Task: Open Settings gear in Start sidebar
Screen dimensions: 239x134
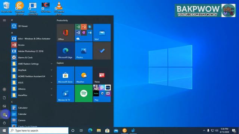Action: coord(4,114)
